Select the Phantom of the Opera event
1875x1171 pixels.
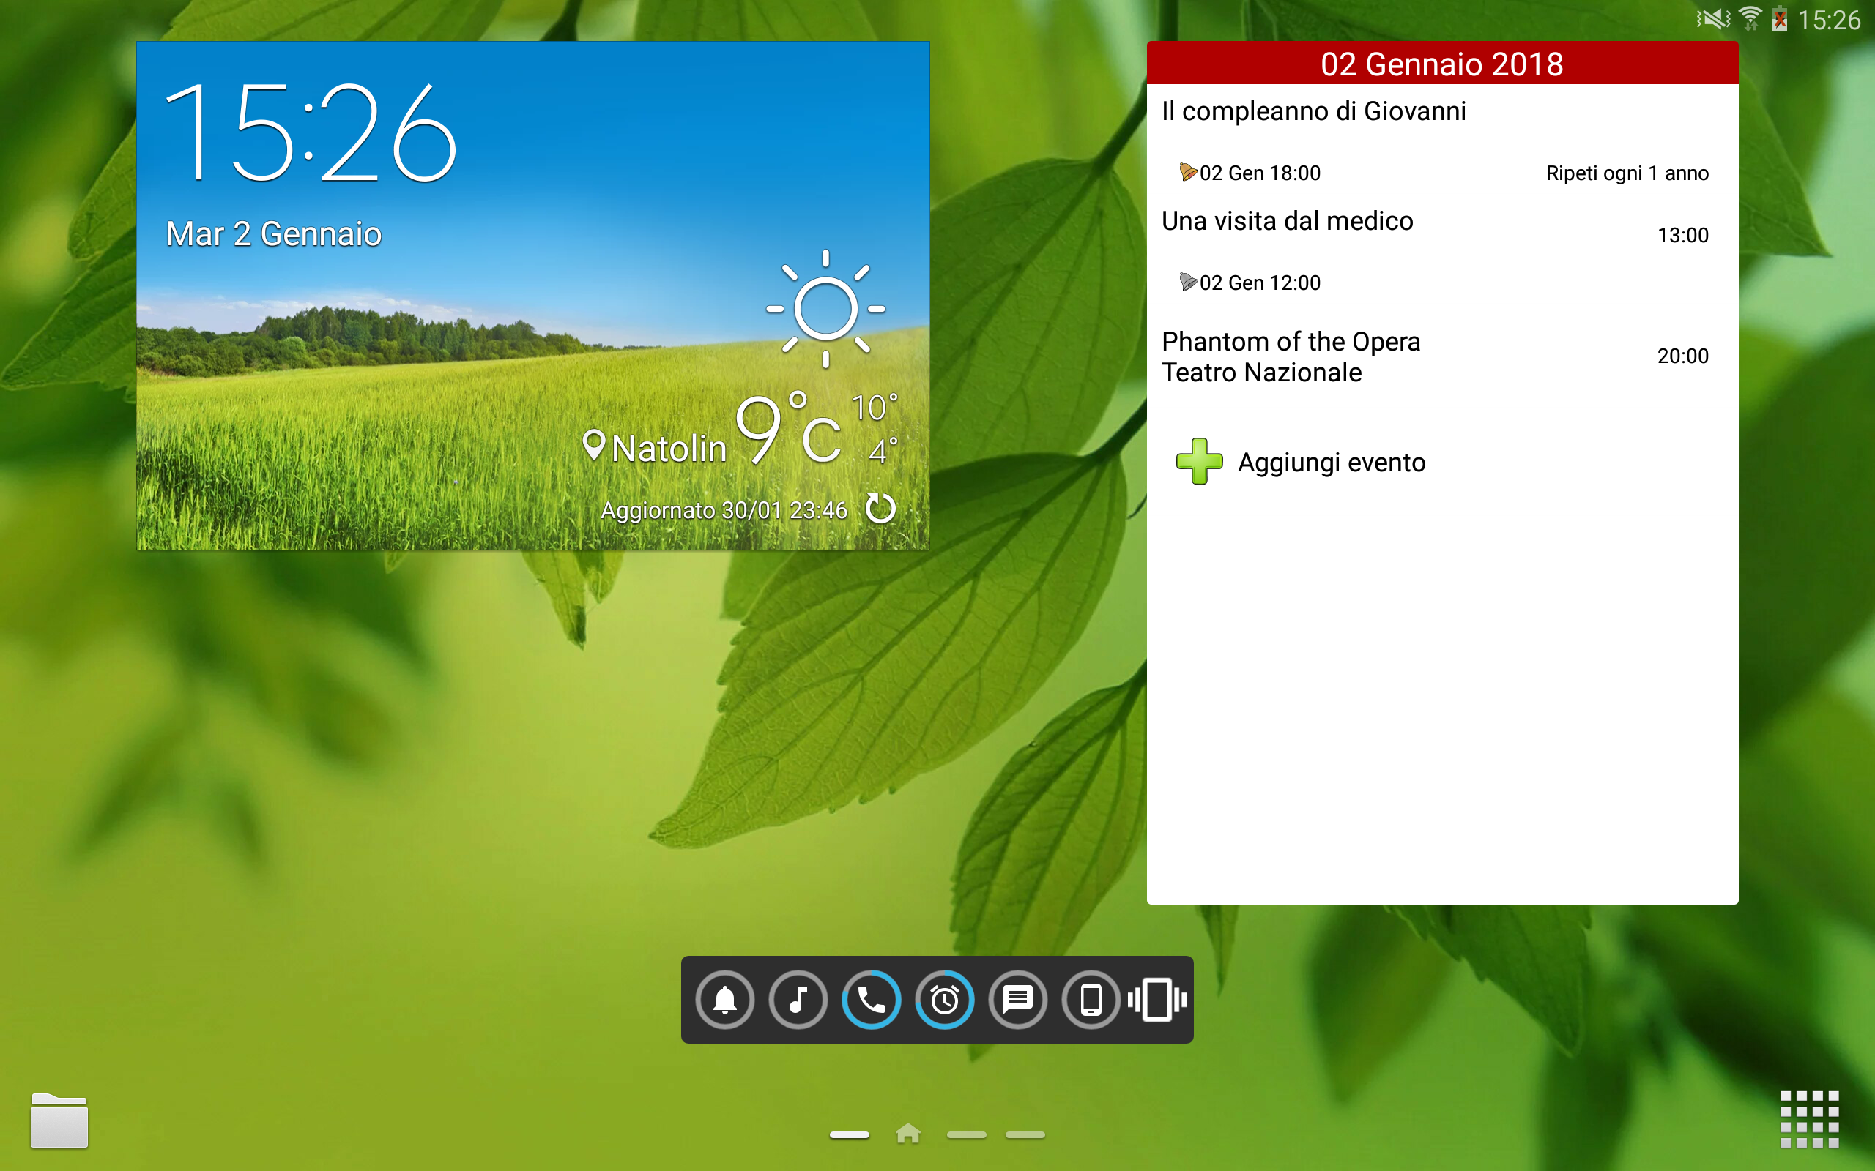[x=1442, y=357]
